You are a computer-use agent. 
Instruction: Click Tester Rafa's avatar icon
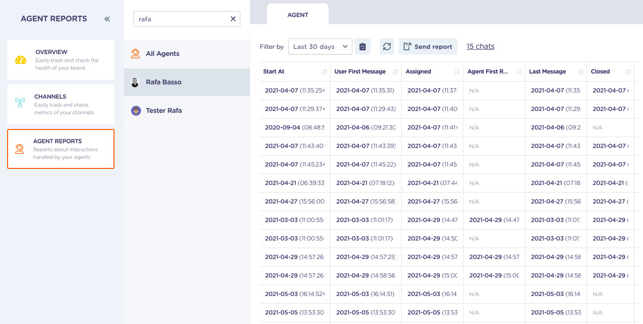click(136, 111)
